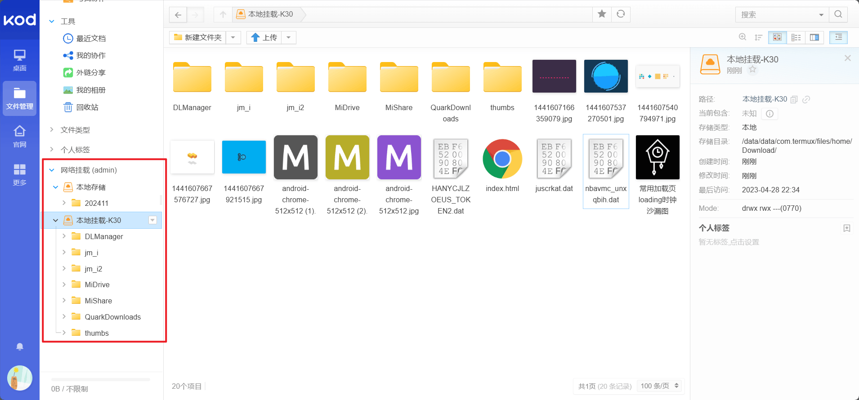Select the index.html file thumbnail

point(502,159)
